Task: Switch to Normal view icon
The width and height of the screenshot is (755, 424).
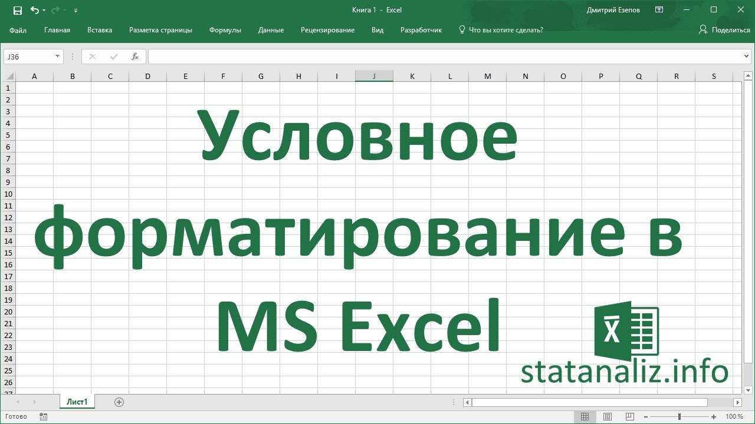Action: [585, 416]
